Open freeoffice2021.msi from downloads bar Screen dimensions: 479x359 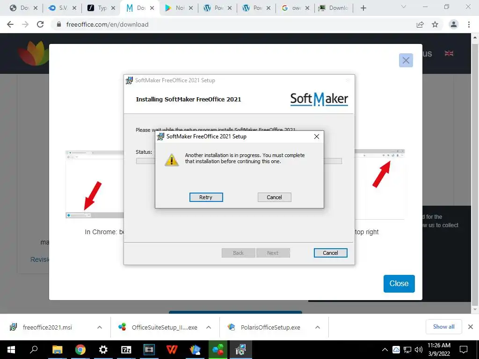pyautogui.click(x=47, y=327)
